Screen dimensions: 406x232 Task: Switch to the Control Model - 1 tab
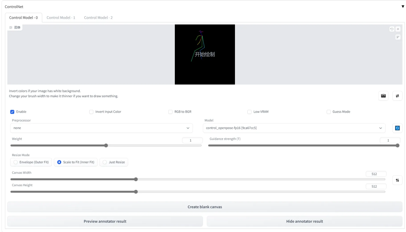pyautogui.click(x=61, y=18)
